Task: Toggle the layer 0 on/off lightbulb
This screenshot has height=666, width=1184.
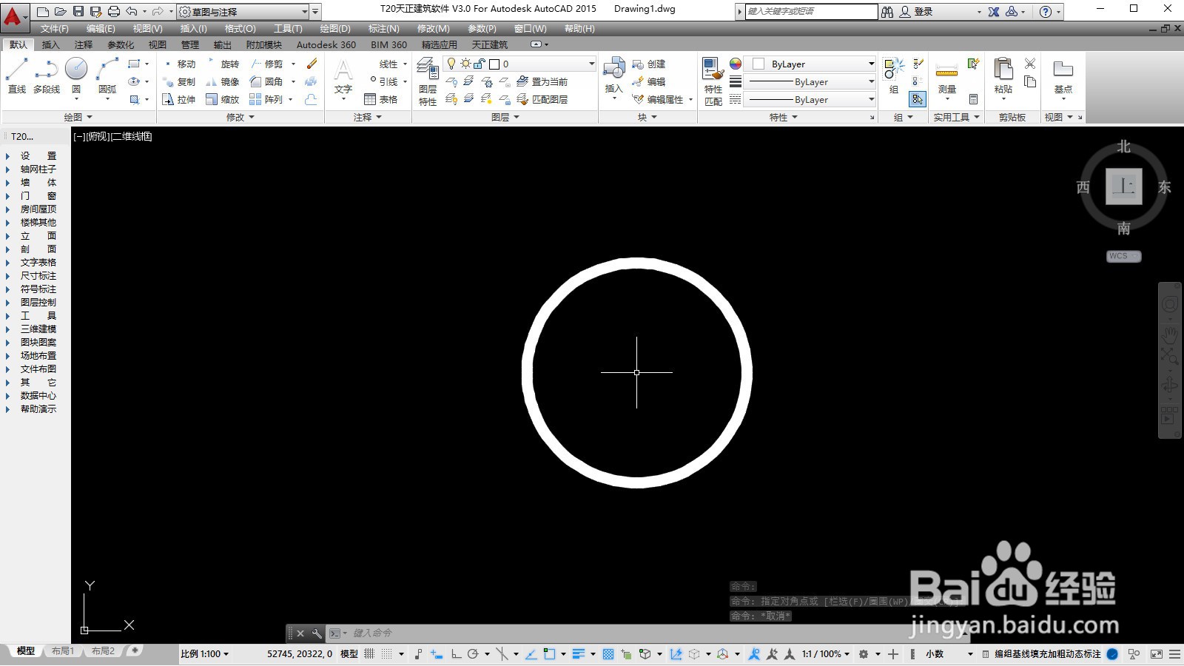Action: pyautogui.click(x=451, y=64)
